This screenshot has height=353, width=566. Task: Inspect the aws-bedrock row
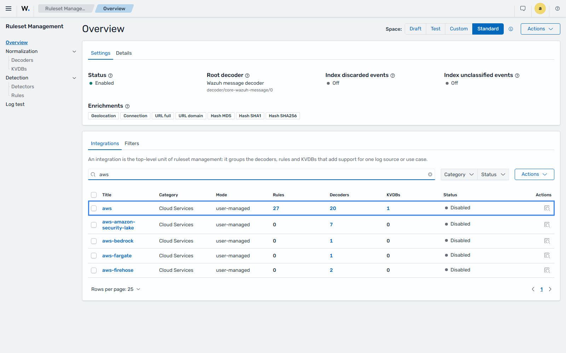[547, 241]
